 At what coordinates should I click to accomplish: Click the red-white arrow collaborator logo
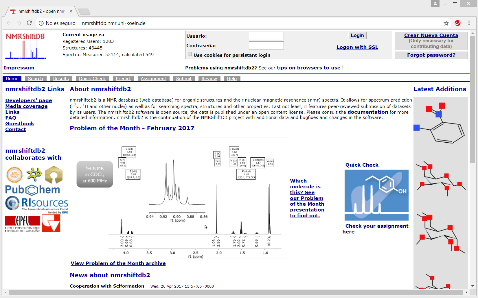tap(51, 223)
